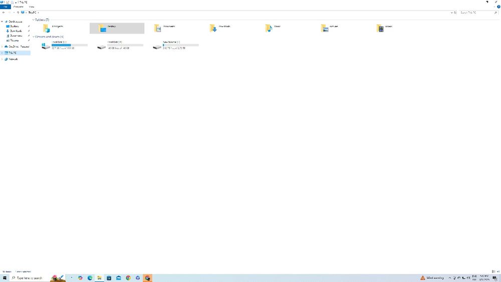This screenshot has height=282, width=501.
Task: Switch to large icons view using the status bar toggle
Action: coord(498,271)
